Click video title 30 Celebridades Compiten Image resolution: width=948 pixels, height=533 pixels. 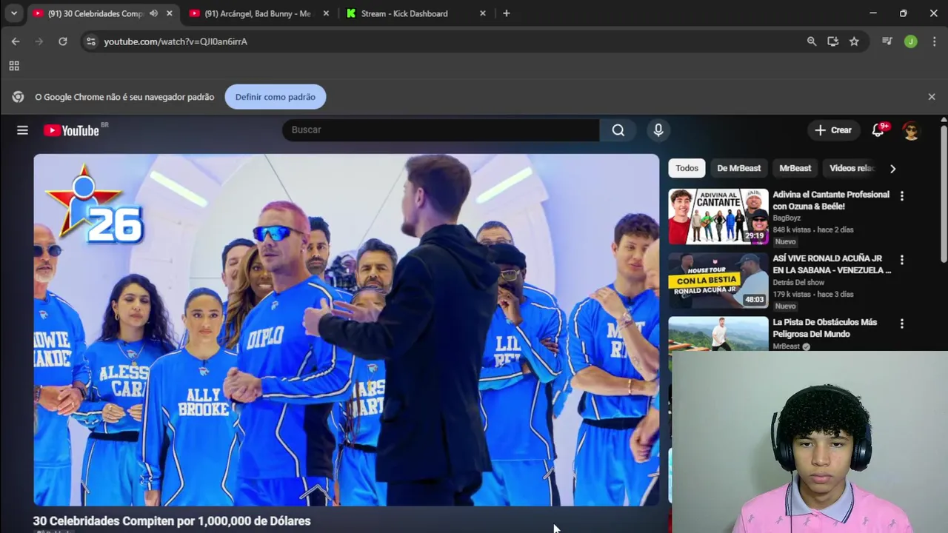[172, 521]
